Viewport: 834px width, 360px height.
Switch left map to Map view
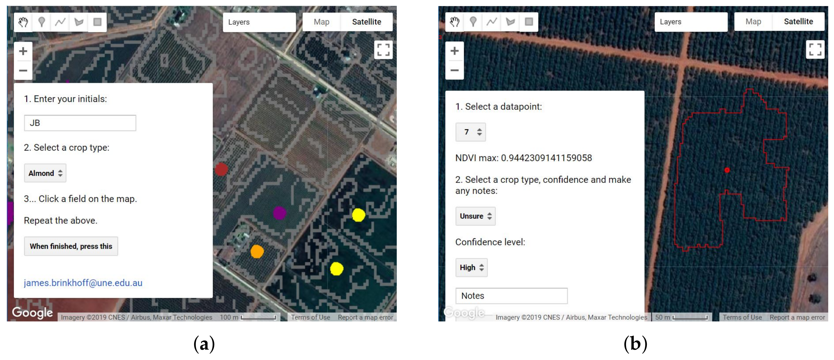coord(321,22)
